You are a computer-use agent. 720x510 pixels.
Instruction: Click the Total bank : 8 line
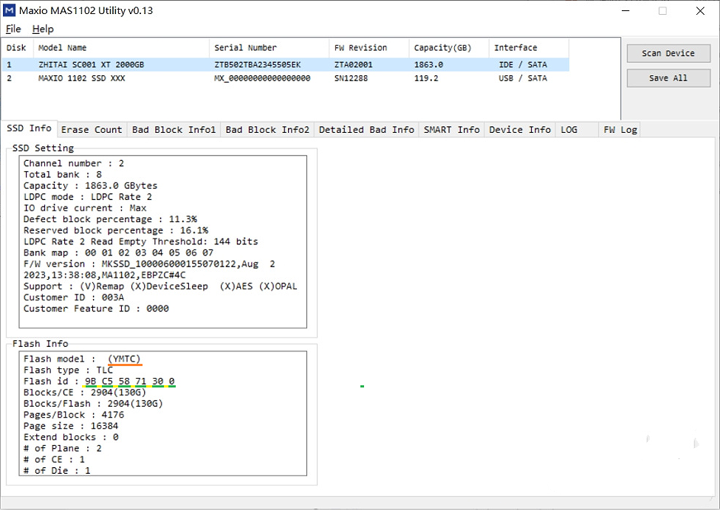pos(63,174)
